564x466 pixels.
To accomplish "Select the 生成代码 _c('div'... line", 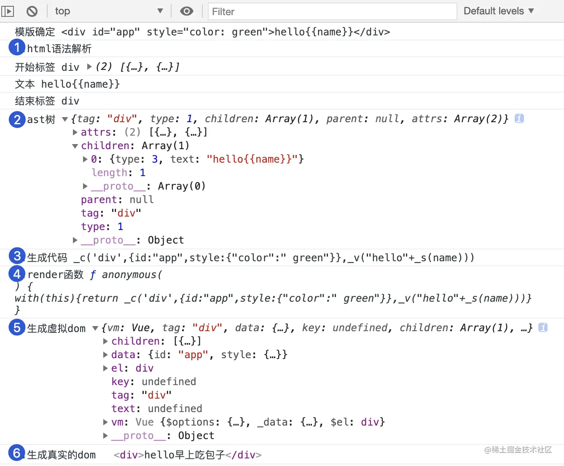I will pos(251,258).
